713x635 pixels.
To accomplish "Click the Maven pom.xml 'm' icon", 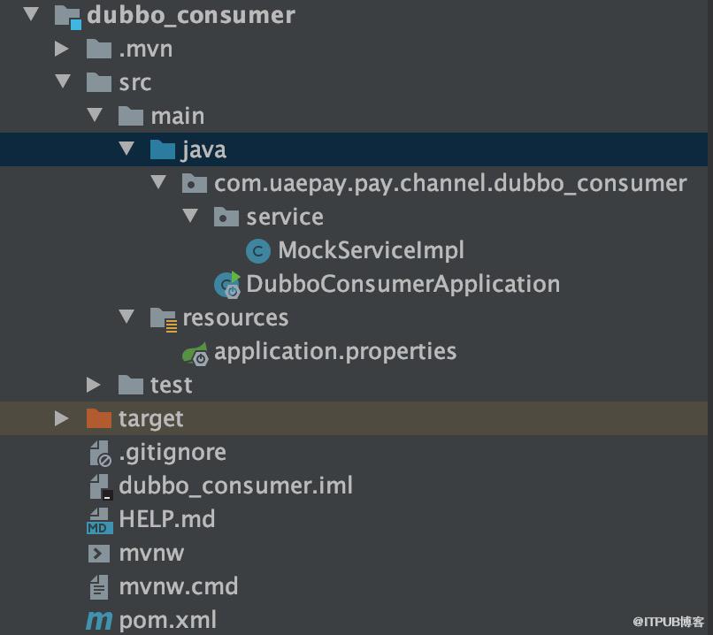I will click(x=99, y=621).
